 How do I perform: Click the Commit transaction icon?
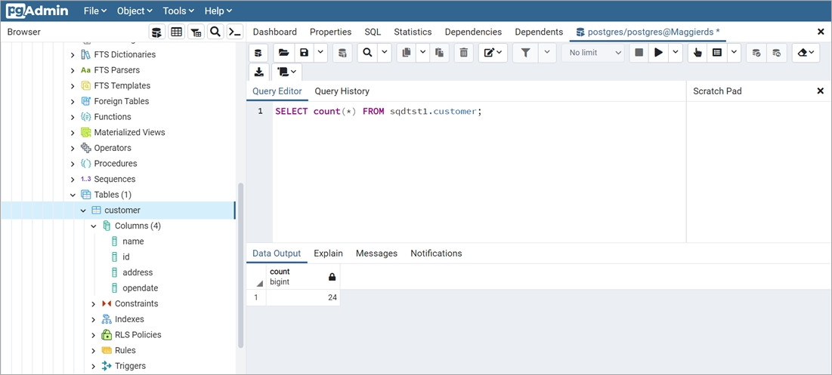(756, 52)
